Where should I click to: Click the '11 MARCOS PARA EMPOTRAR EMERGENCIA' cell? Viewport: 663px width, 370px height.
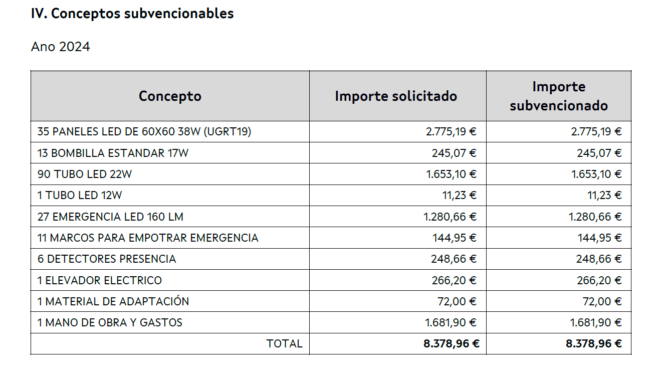(x=148, y=238)
